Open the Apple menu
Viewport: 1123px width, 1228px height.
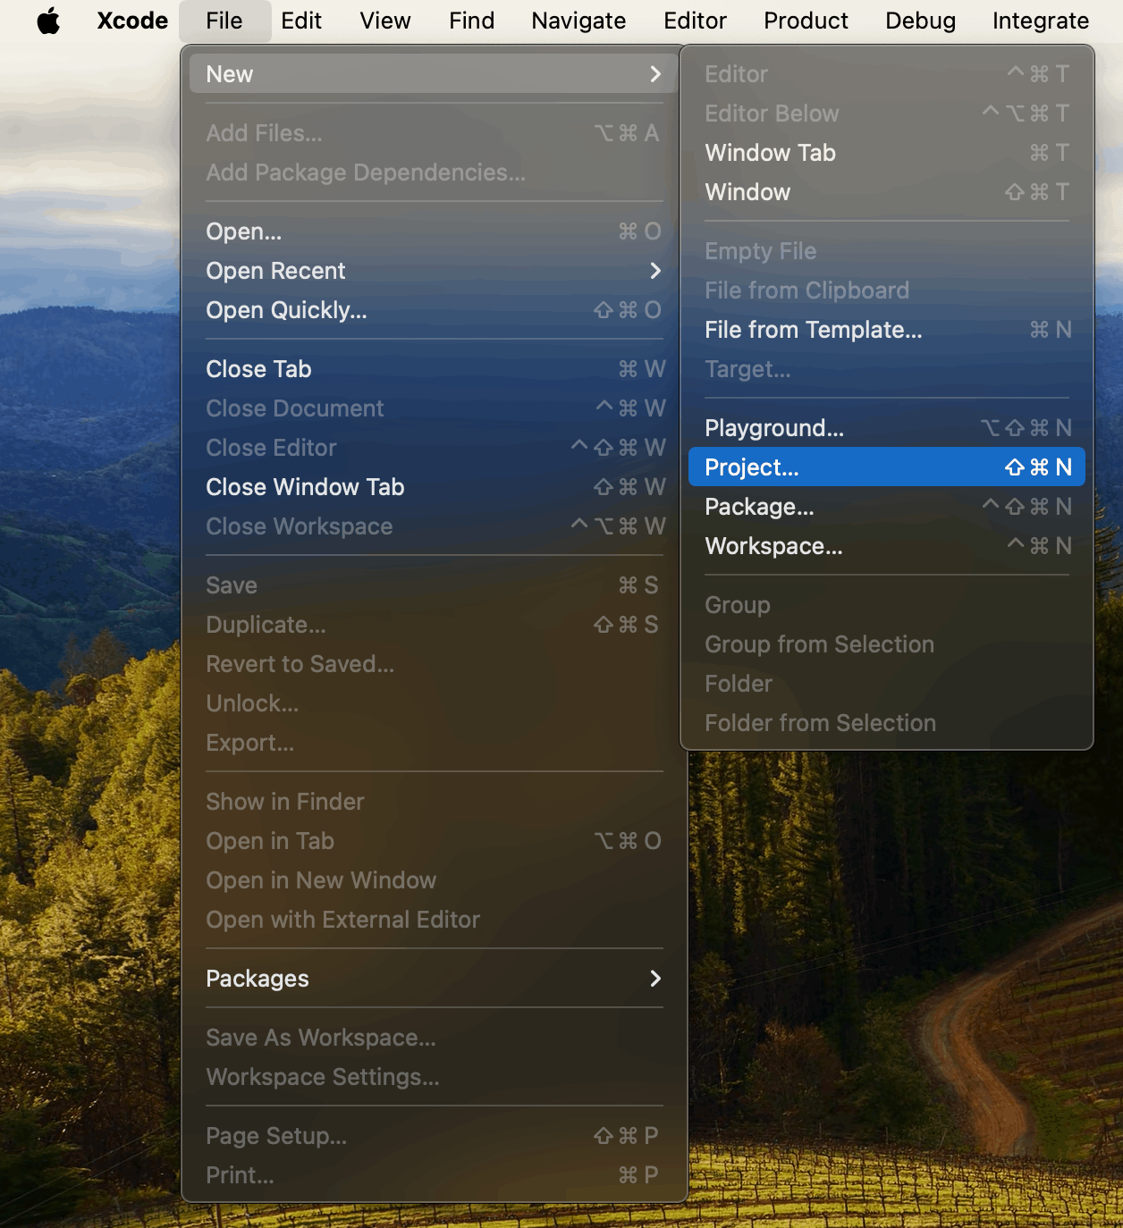(x=49, y=21)
